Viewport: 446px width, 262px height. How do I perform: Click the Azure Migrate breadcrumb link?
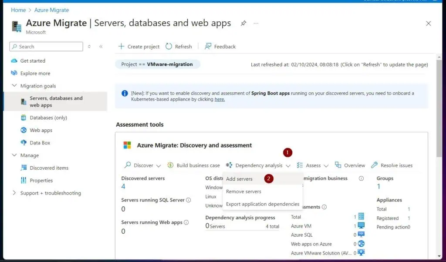coord(51,10)
